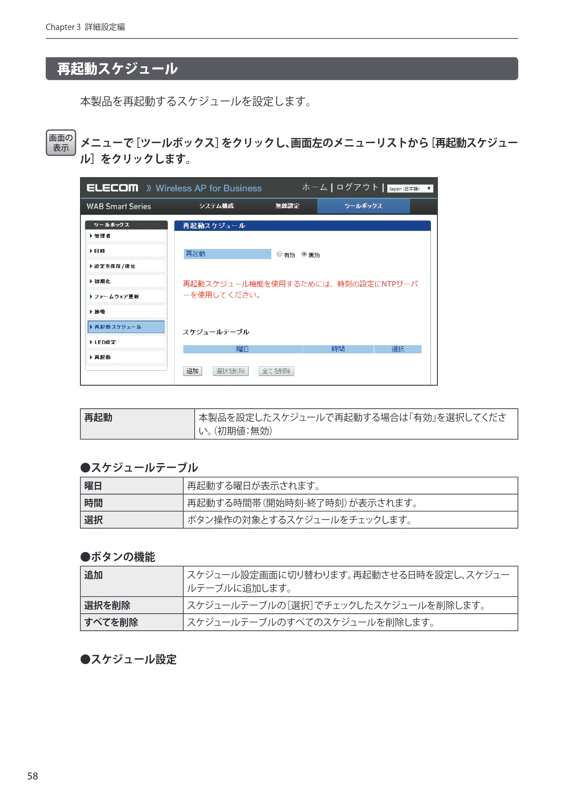Open ファームウェア更新 menu item
The image size is (564, 801).
click(126, 297)
